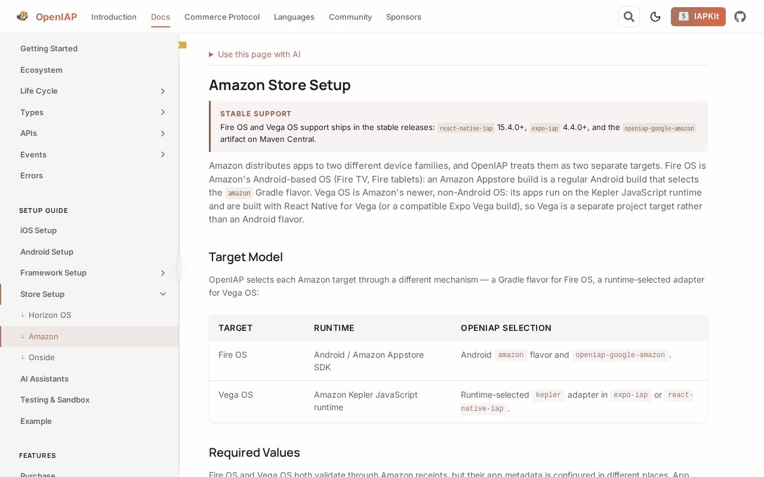This screenshot has width=764, height=477.
Task: Open the Sponsors page
Action: pyautogui.click(x=403, y=17)
